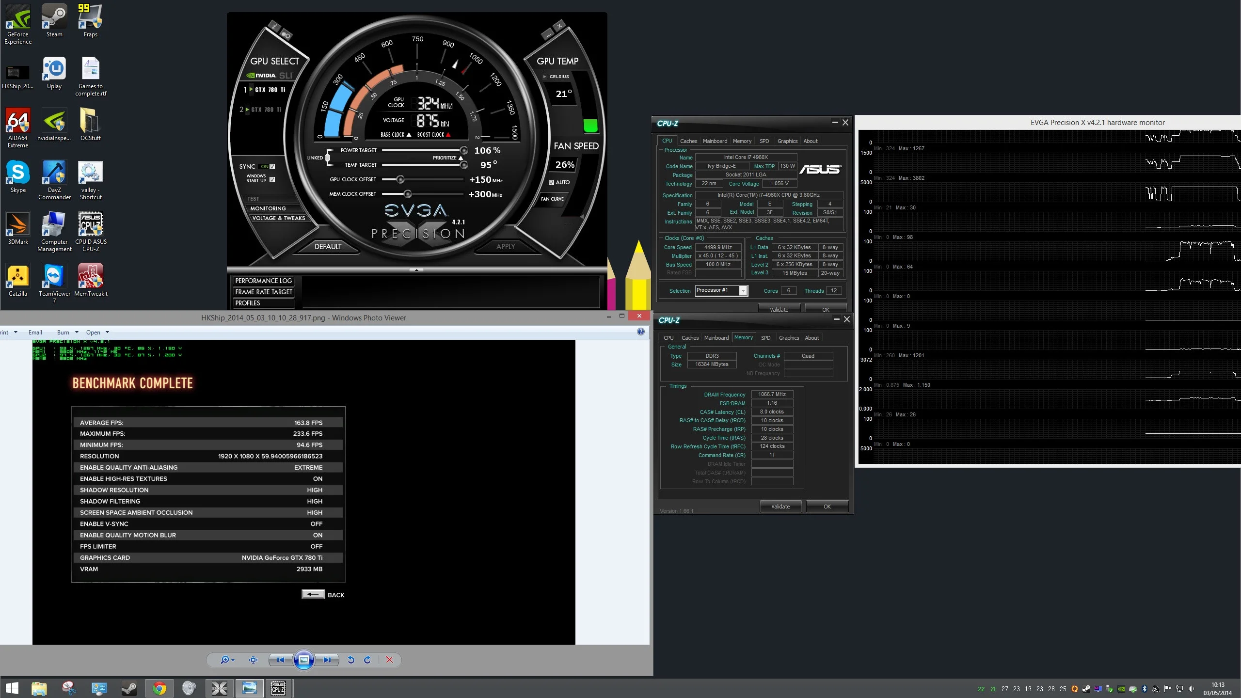The image size is (1241, 698).
Task: Open the SPD tab in lower CPU-Z
Action: pos(765,338)
